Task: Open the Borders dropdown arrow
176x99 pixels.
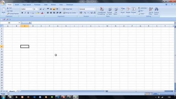Action: 35,13
